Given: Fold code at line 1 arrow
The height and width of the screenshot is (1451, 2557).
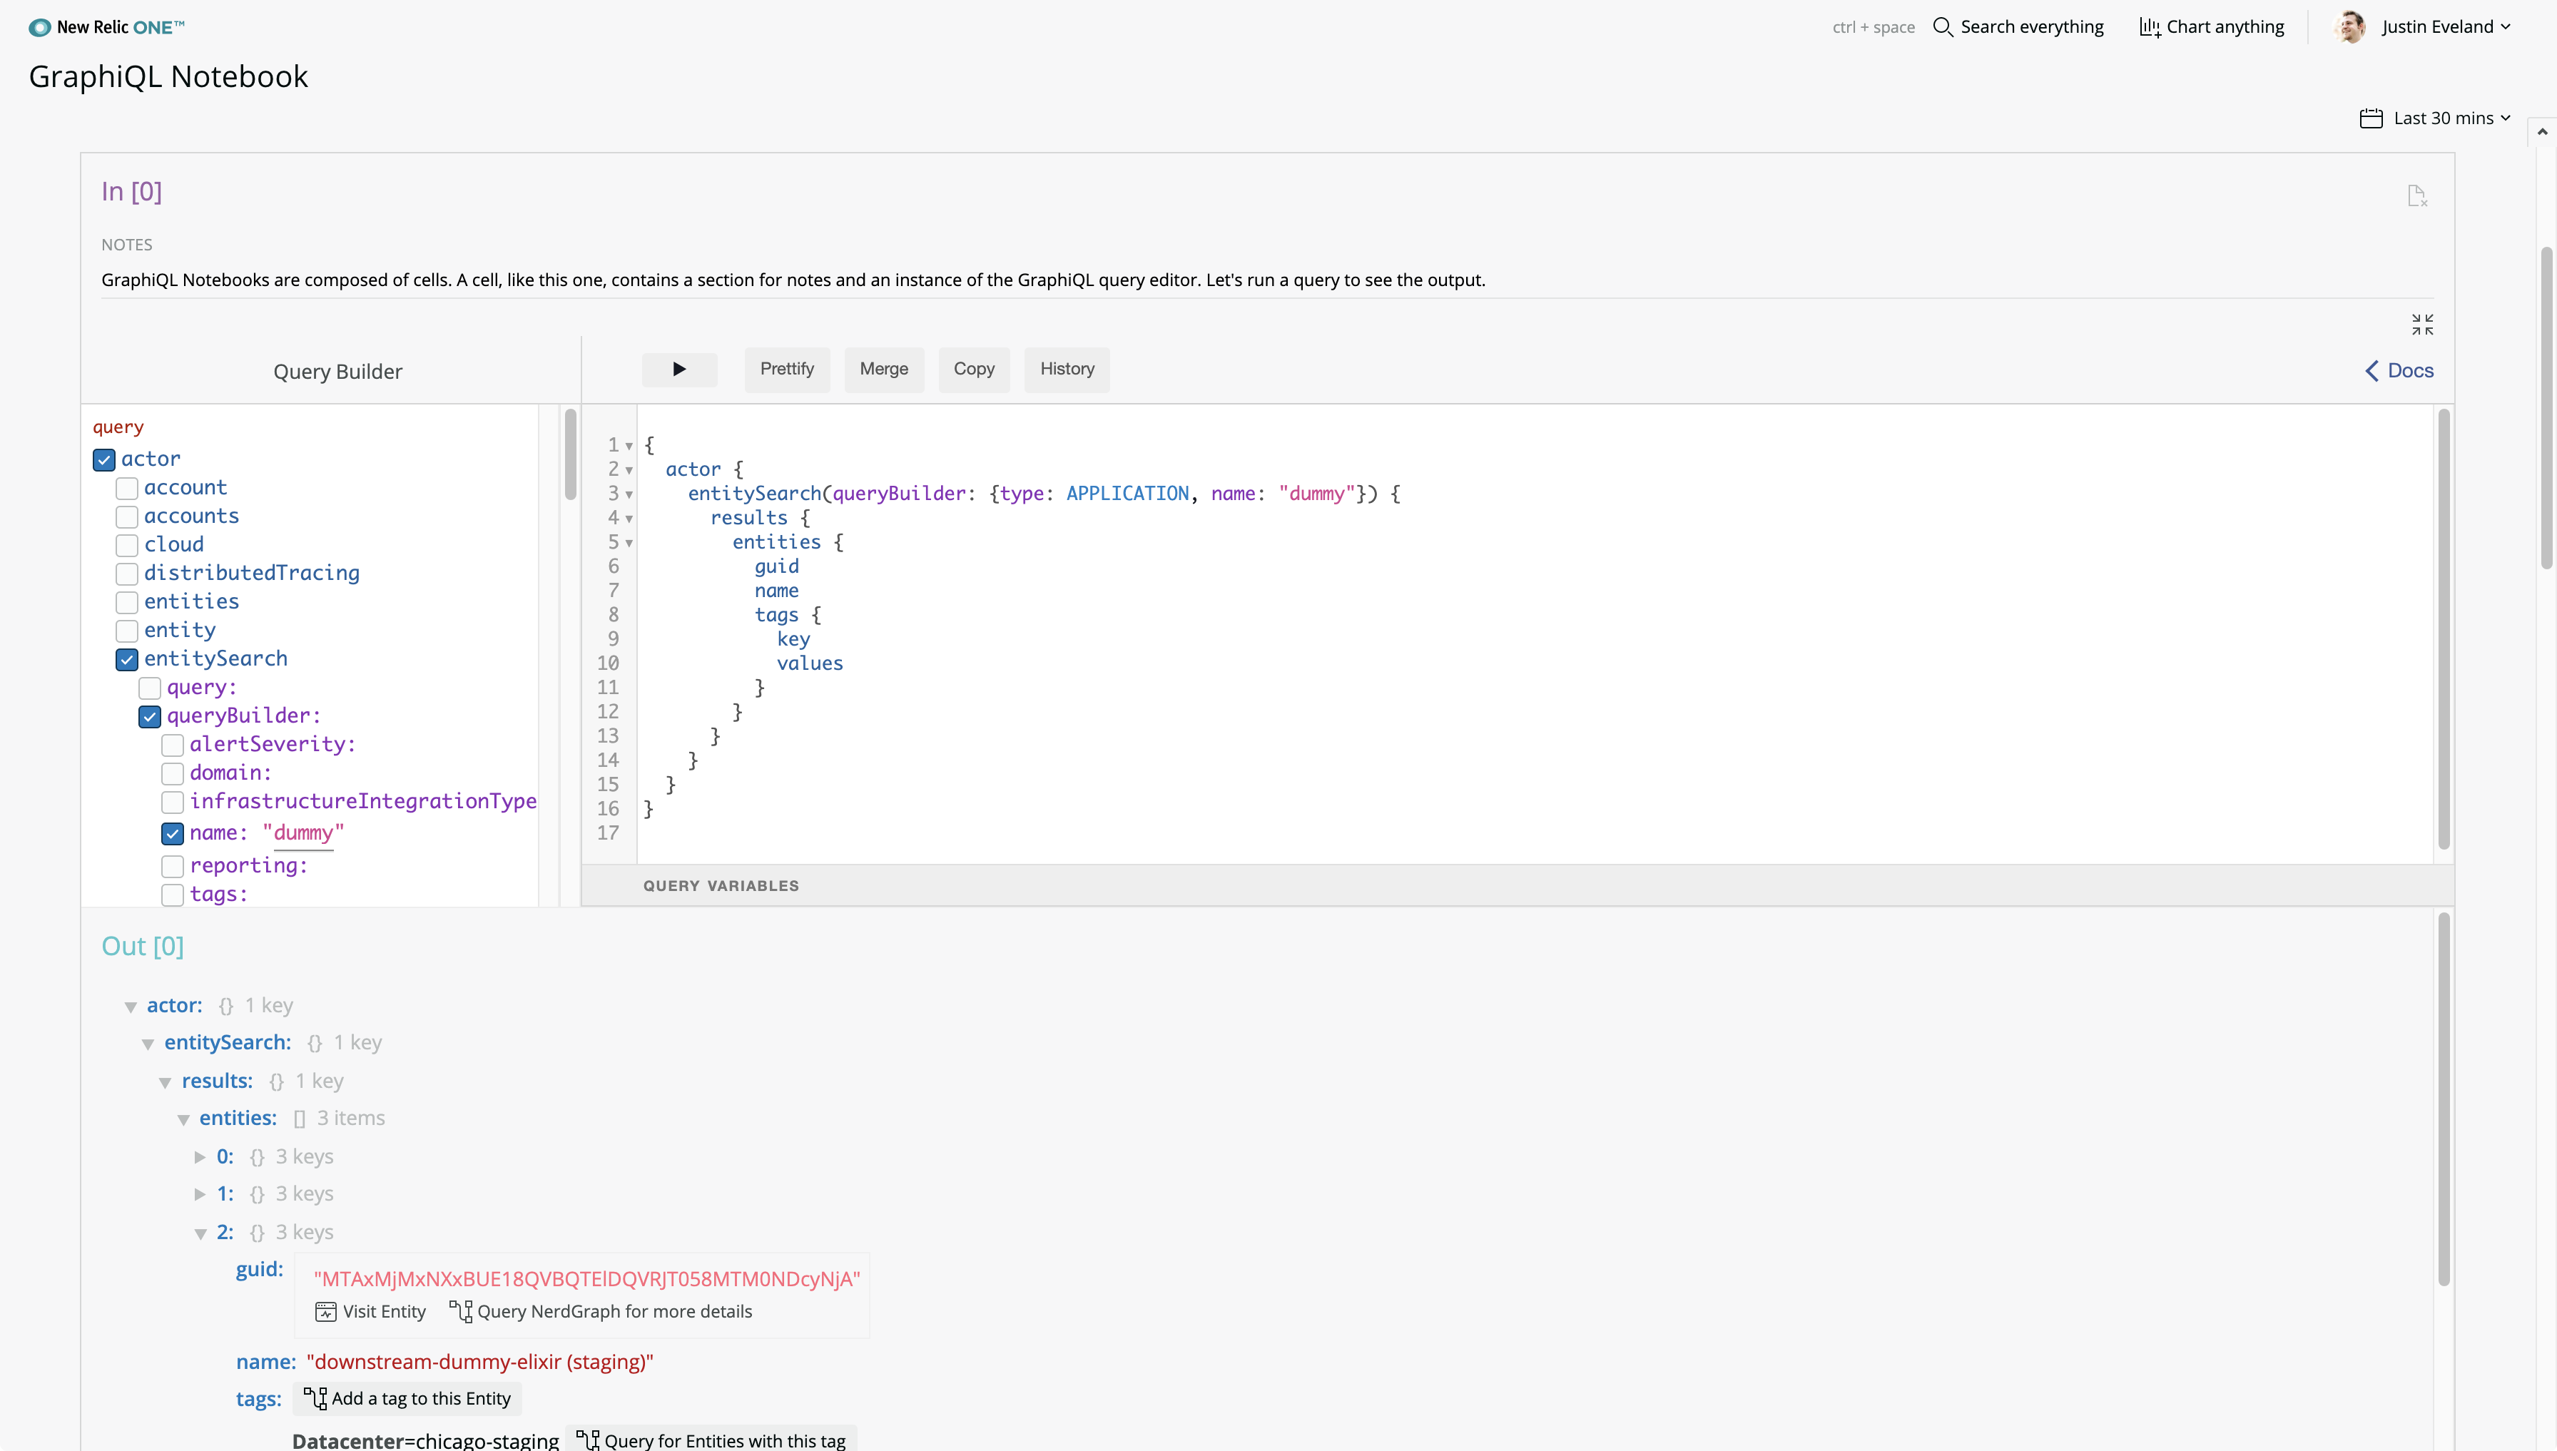Looking at the screenshot, I should pyautogui.click(x=629, y=447).
